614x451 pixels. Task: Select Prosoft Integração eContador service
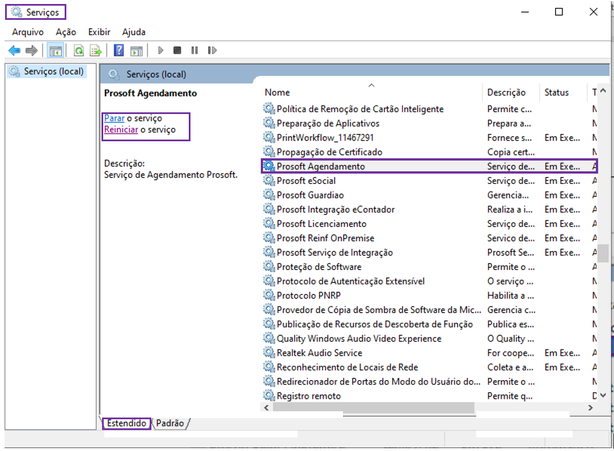[x=430, y=209]
